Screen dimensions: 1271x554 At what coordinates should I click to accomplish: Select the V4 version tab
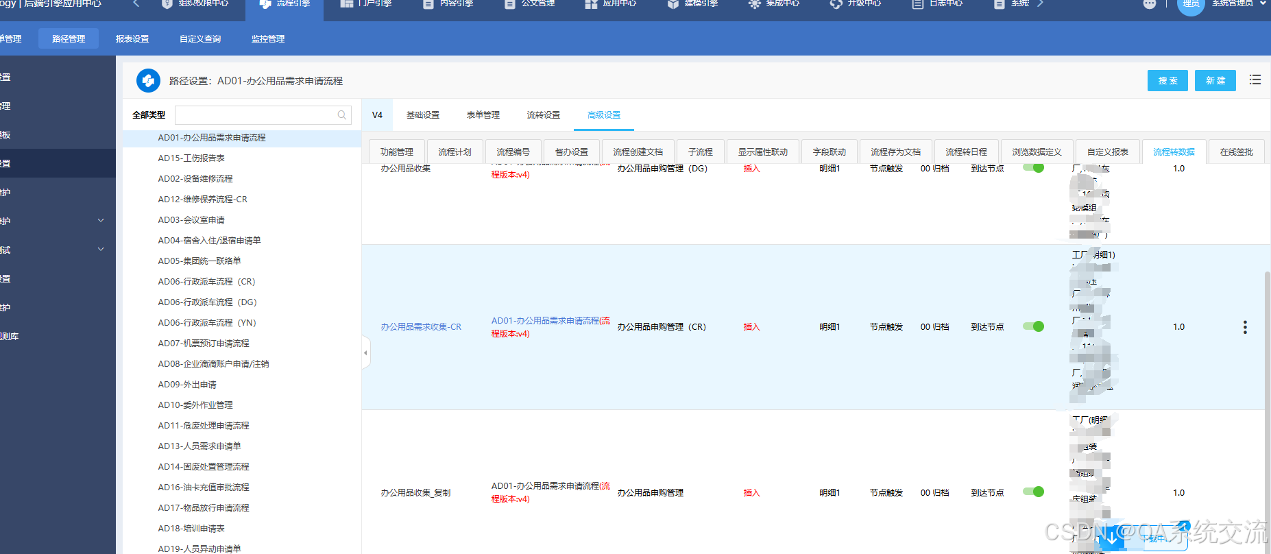coord(377,115)
